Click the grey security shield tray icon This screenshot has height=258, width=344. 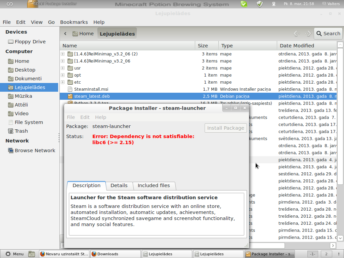[x=260, y=4]
